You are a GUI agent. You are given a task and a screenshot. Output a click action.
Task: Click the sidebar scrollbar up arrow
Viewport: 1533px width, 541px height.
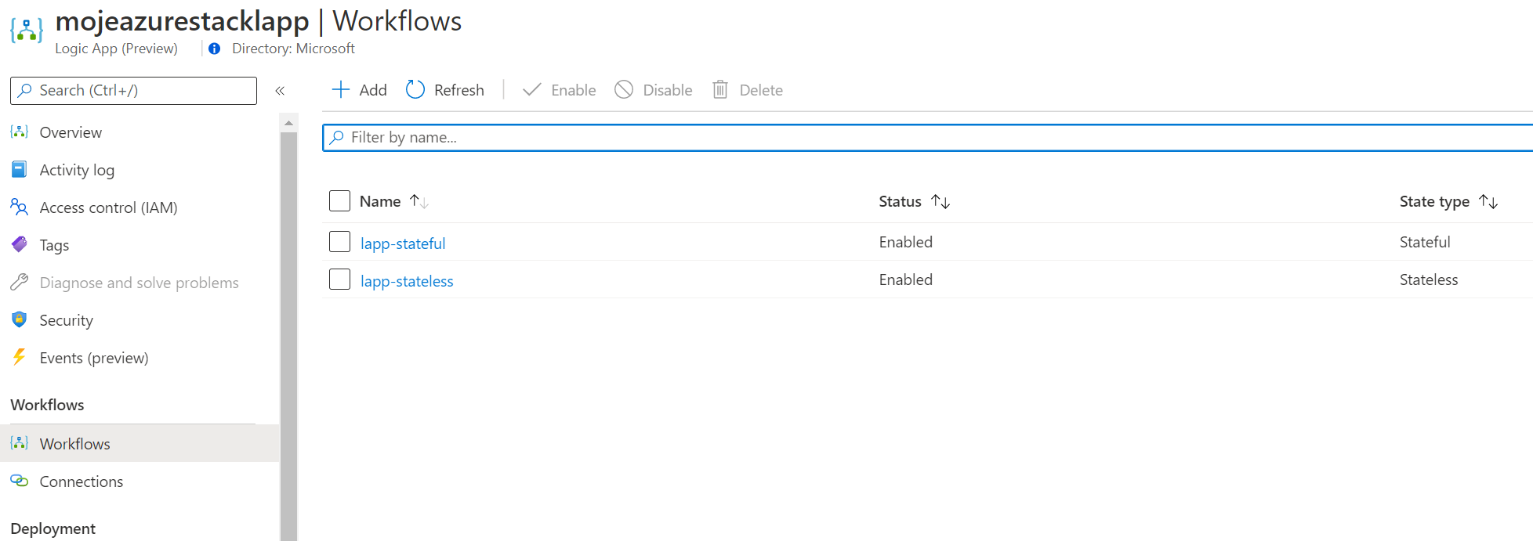coord(288,123)
